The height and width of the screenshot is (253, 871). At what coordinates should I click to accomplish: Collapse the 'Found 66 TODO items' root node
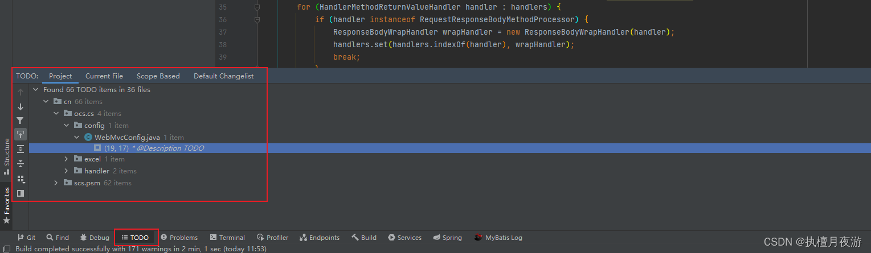pos(36,90)
